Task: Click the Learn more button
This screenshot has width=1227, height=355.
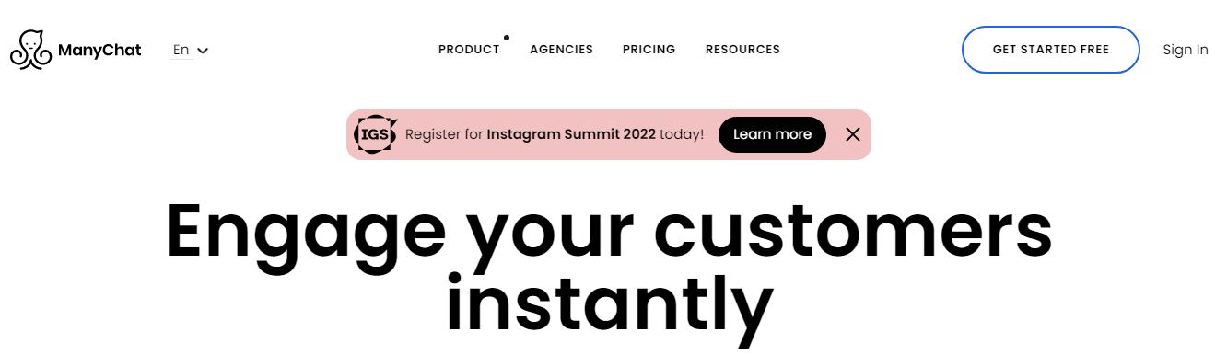Action: coord(772,134)
